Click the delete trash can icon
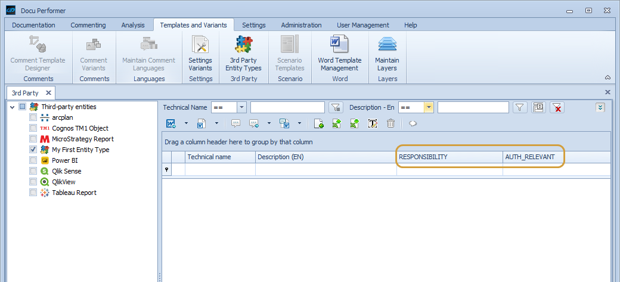 point(391,123)
